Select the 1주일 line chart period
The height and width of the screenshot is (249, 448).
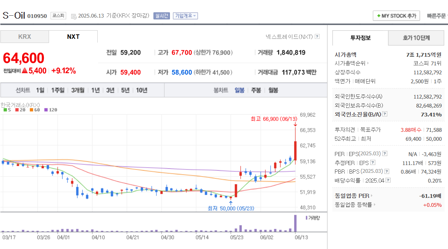[58, 90]
